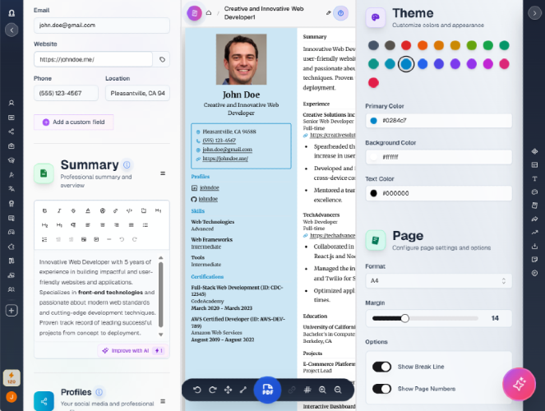Image resolution: width=545 pixels, height=411 pixels.
Task: Open Typography settings T icon in right sidebar
Action: [534, 178]
